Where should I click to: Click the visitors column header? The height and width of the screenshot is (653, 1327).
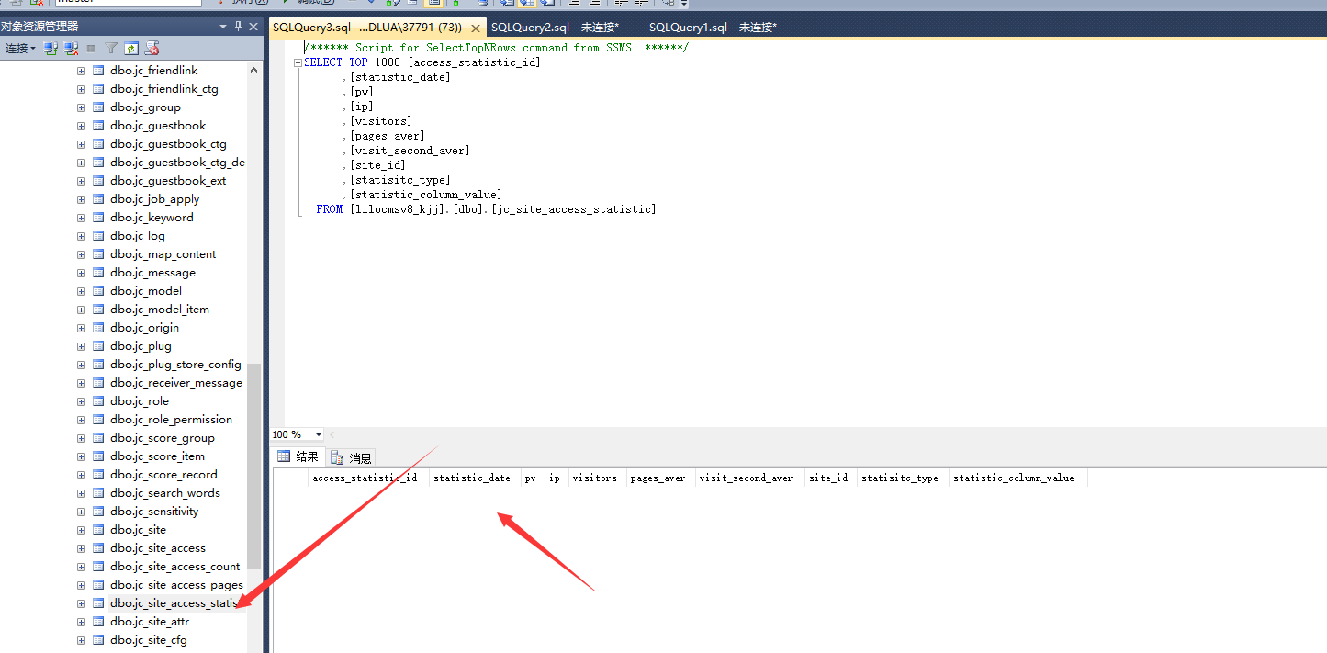(x=598, y=478)
